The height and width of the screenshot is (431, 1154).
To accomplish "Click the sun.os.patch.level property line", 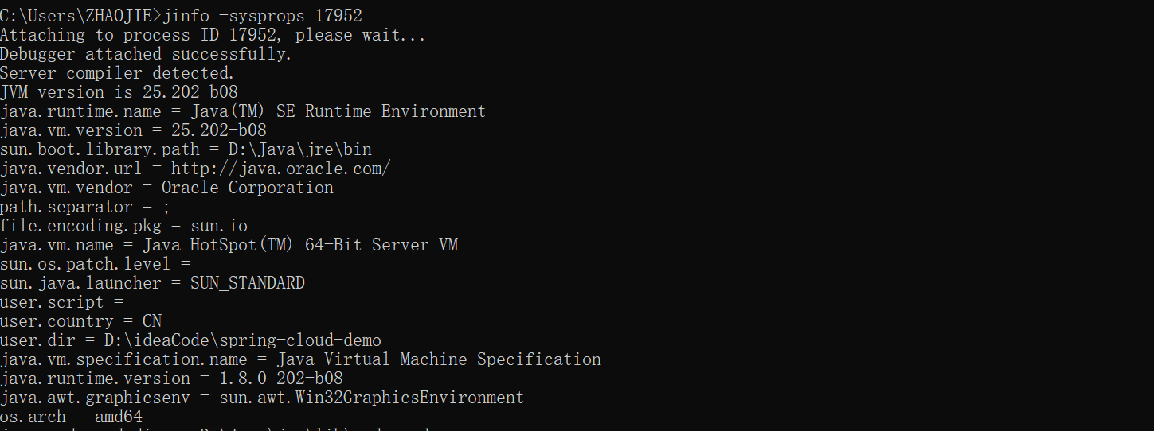I will pyautogui.click(x=96, y=264).
